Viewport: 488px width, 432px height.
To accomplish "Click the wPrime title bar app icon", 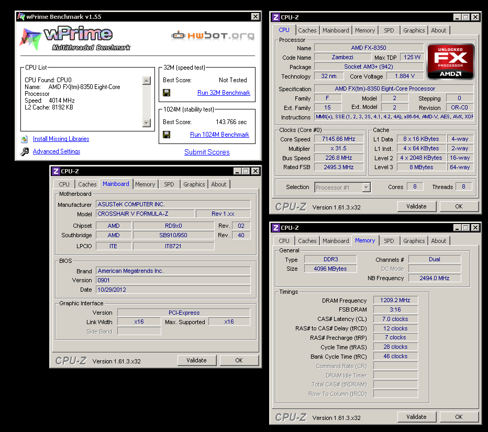I will tap(21, 17).
